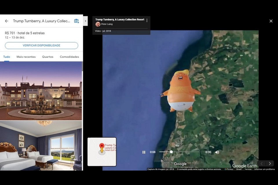Viewport: 278px width, 185px height.
Task: Open the mini map with Pegman
Action: [102, 152]
